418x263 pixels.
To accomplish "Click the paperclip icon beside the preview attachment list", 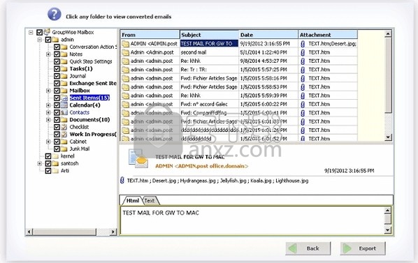I will pos(122,181).
